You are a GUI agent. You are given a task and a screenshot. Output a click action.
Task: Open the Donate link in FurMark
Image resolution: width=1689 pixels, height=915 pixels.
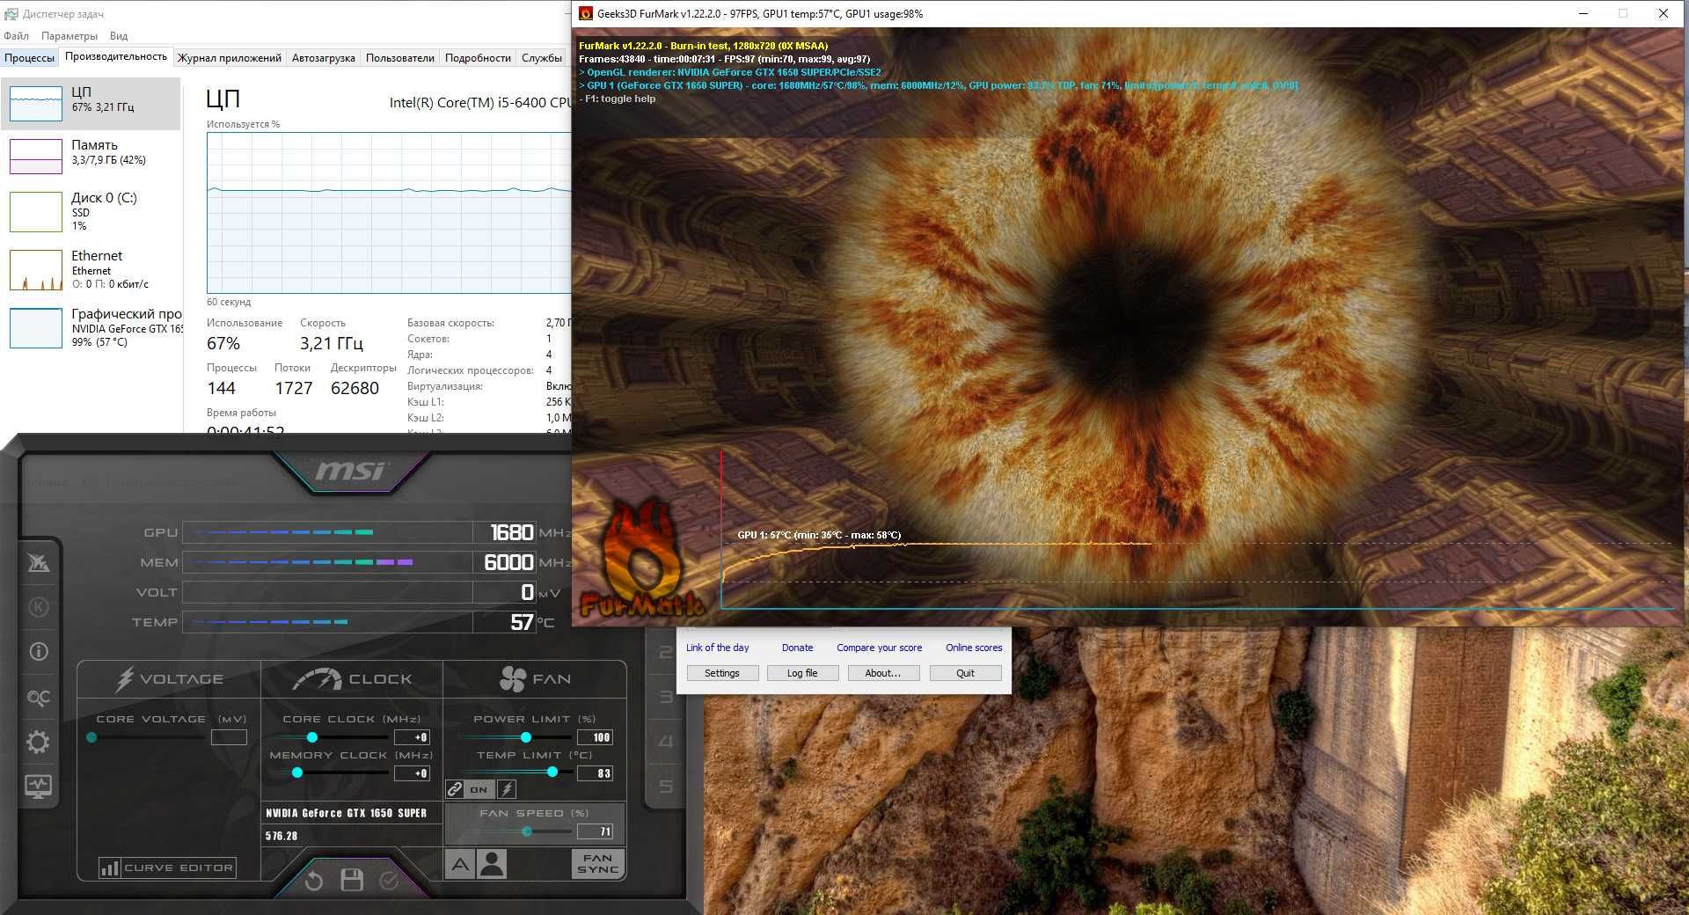[x=797, y=648]
